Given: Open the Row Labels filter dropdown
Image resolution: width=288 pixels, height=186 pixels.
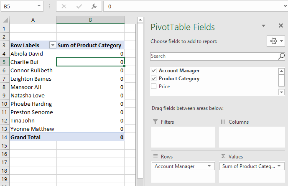Looking at the screenshot, I should click(53, 45).
